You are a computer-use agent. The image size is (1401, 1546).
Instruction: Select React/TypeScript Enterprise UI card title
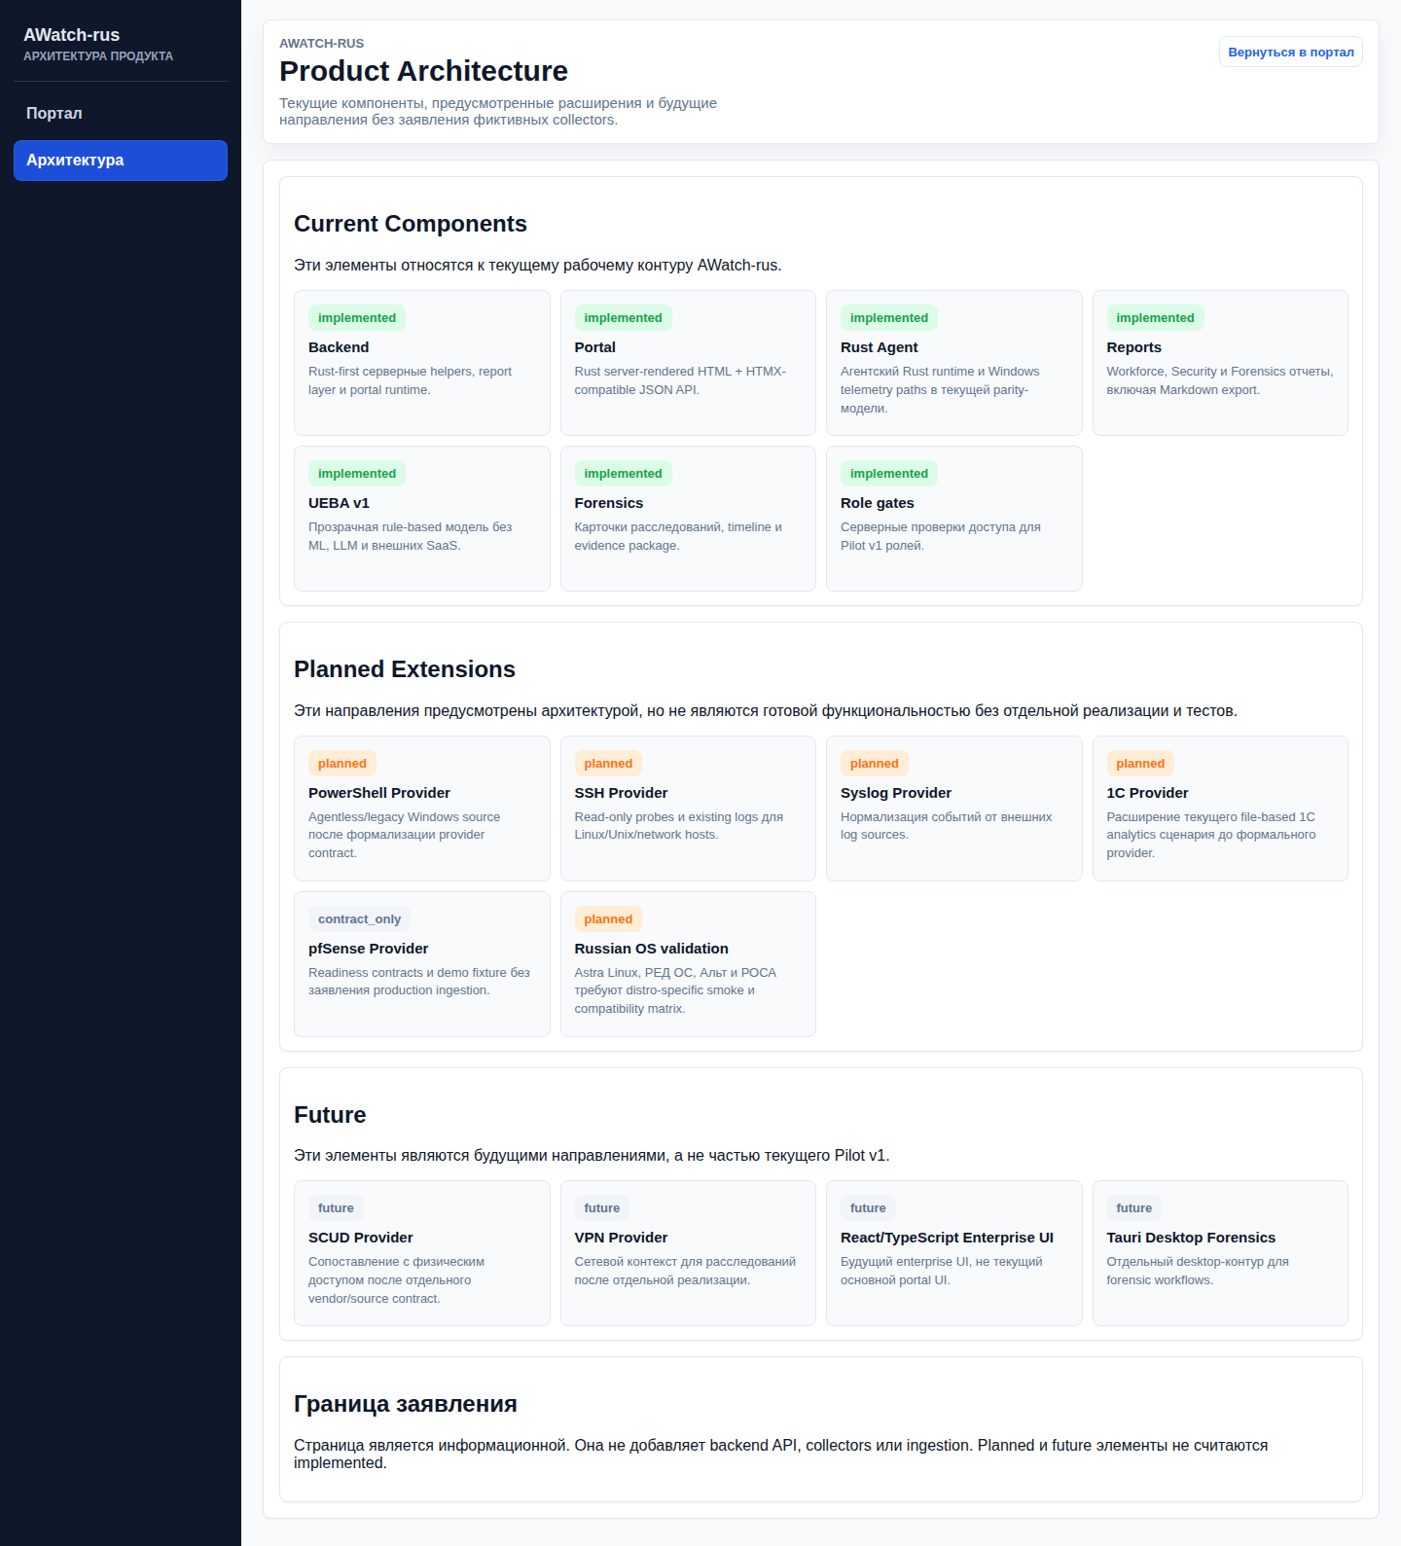click(947, 1238)
